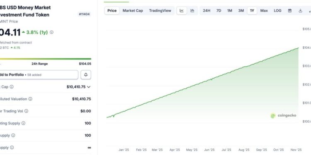Click the BTC 4.1% change value
The height and width of the screenshot is (155, 311).
point(15,48)
